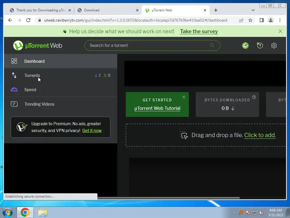290x218 pixels.
Task: Click the browser address bar URL
Action: pos(136,20)
